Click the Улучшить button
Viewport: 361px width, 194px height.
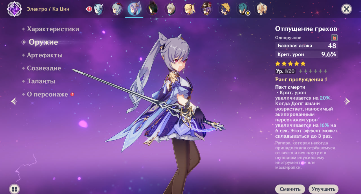pos(323,189)
